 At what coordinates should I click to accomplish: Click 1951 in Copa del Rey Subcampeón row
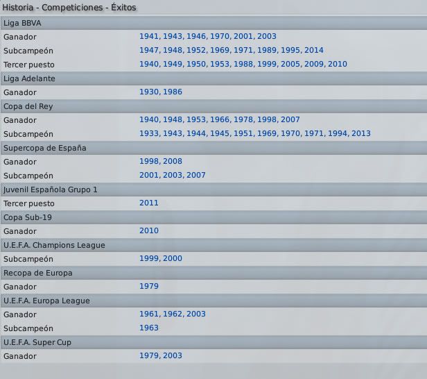point(243,133)
